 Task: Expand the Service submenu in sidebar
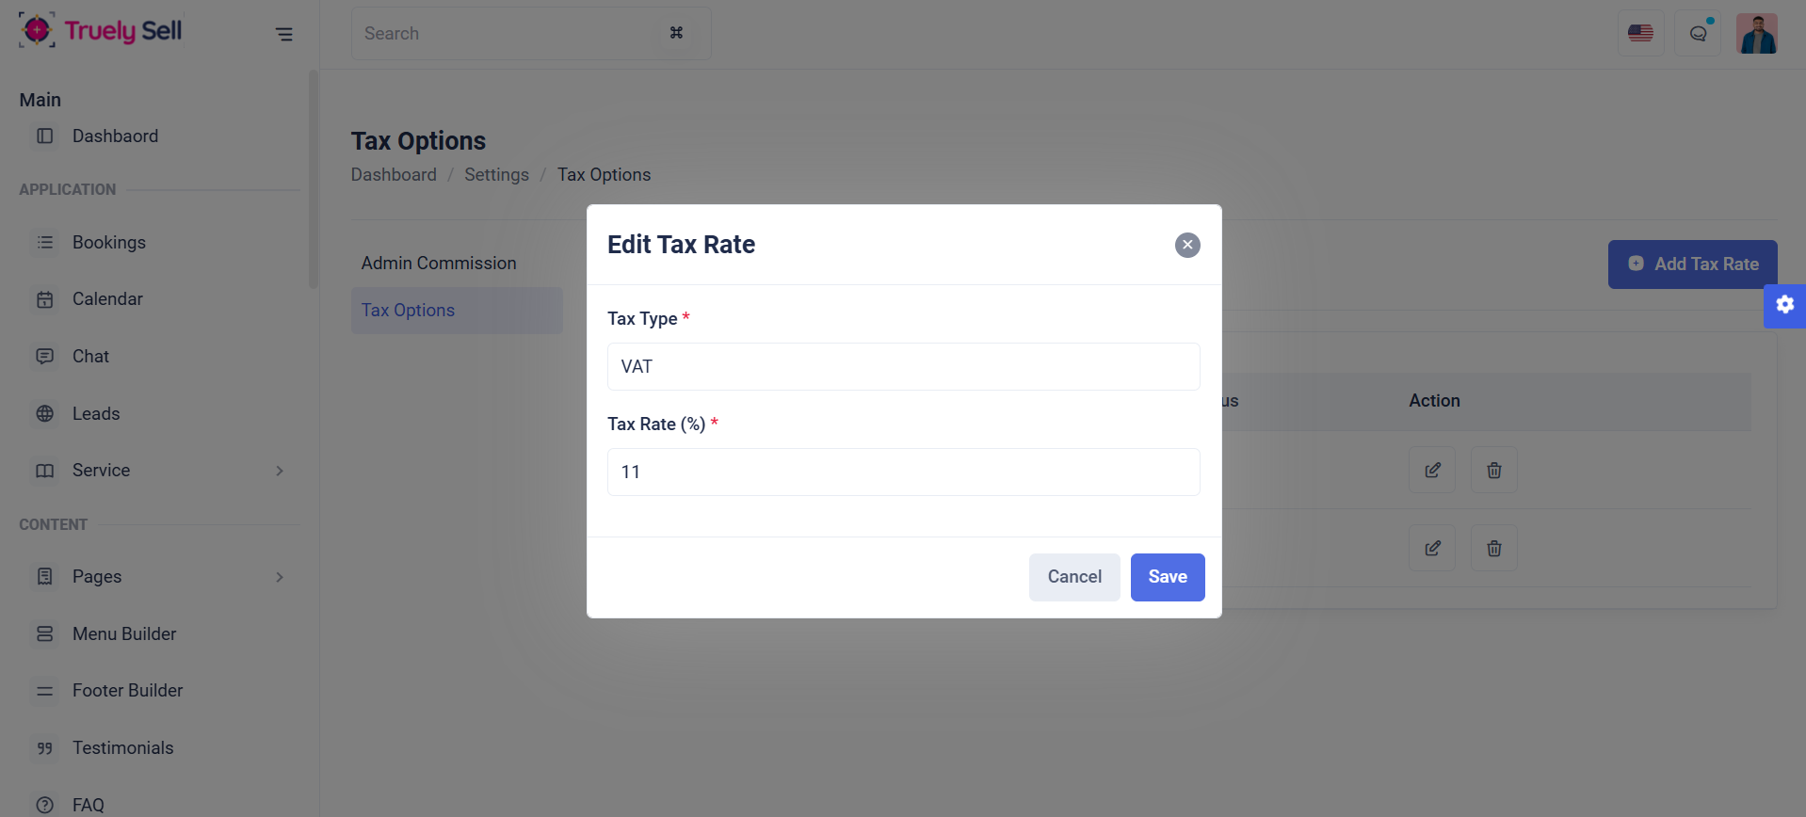click(280, 471)
